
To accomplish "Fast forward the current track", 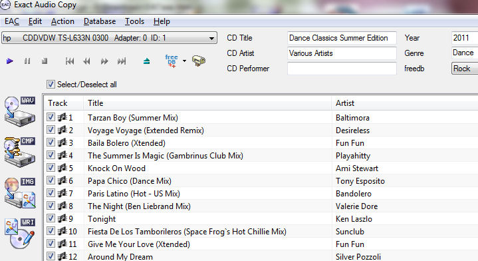I will [104, 61].
